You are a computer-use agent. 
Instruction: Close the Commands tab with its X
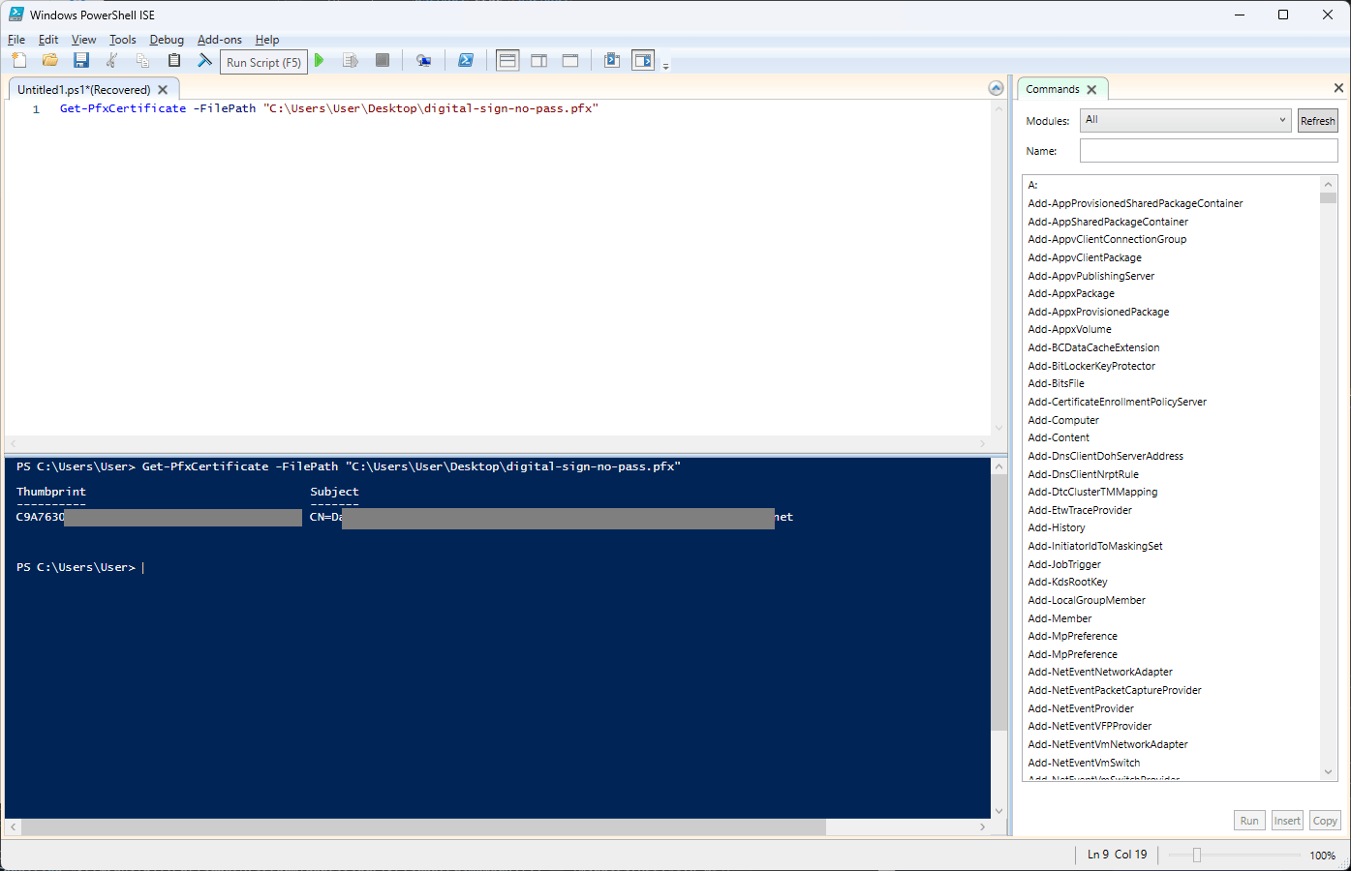pyautogui.click(x=1091, y=89)
